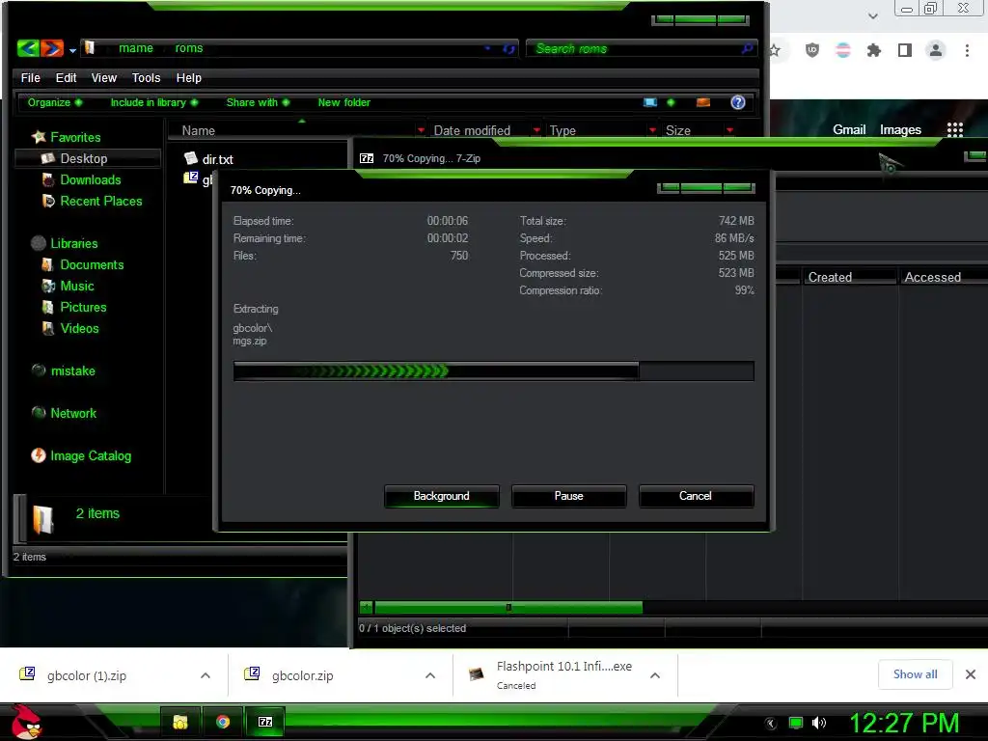Open Downloads in the navigation pane

tap(90, 179)
